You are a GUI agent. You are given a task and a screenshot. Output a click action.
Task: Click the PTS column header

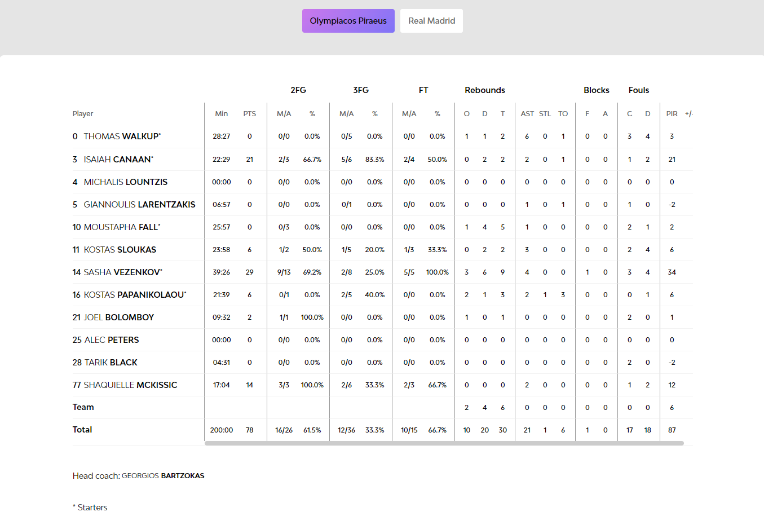[x=249, y=114]
